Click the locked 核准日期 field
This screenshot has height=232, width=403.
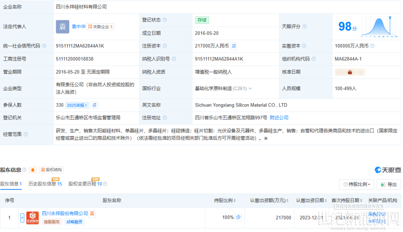pyautogui.click(x=350, y=72)
